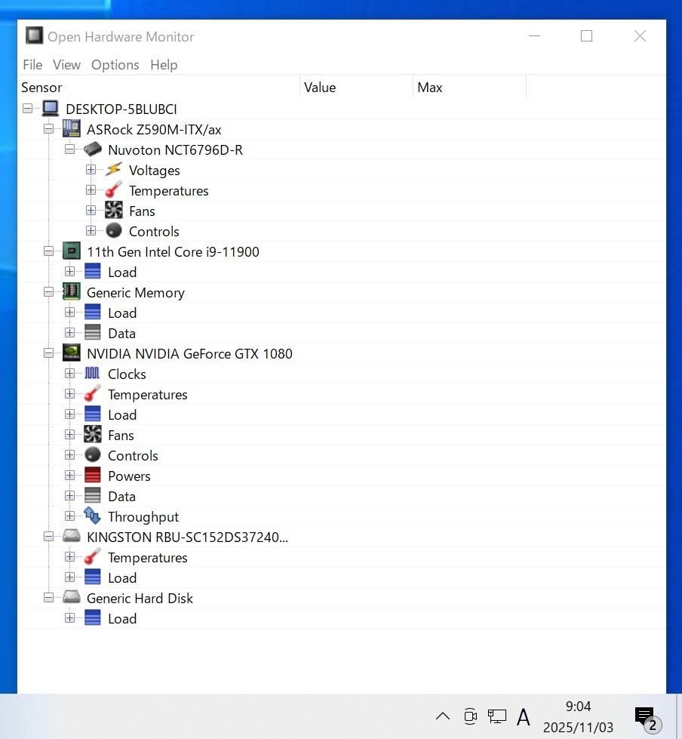Expand the Intel Core i9 Load node
Screen dimensions: 682x739
point(70,273)
